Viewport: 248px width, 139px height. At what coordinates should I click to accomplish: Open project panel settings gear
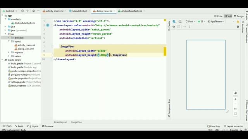[x=34, y=11]
